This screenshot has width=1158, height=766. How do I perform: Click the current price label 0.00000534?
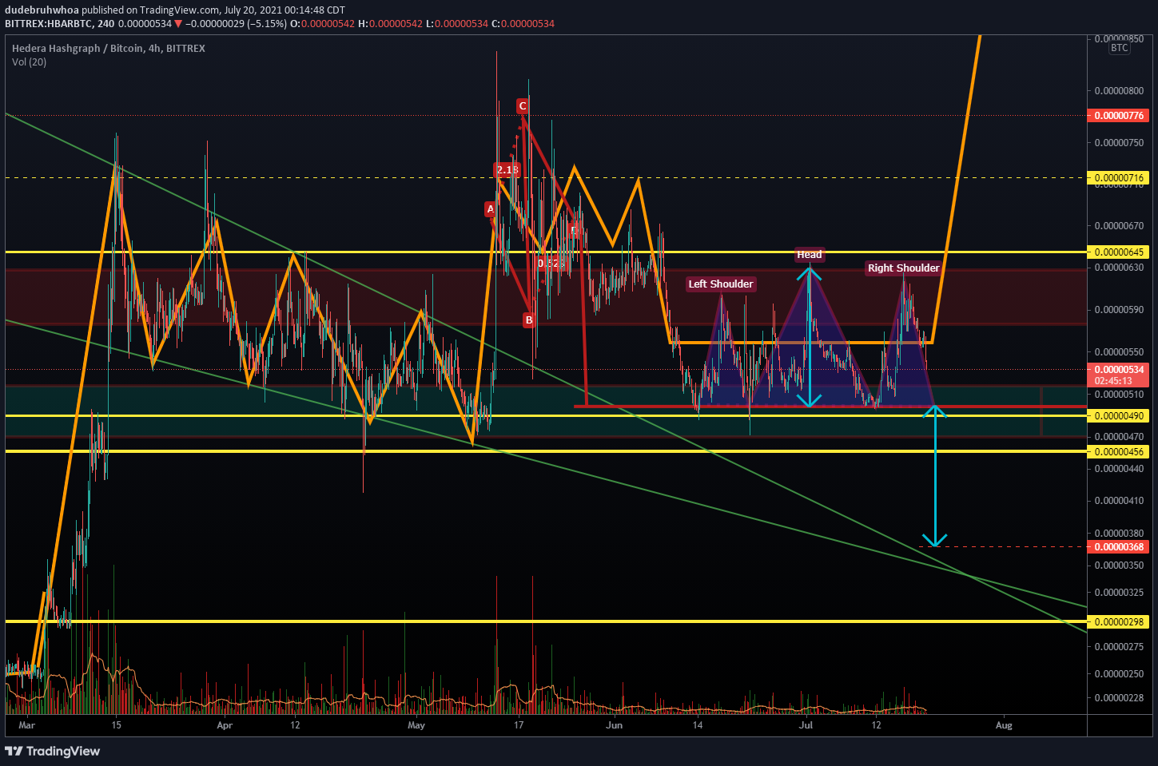click(x=1119, y=370)
